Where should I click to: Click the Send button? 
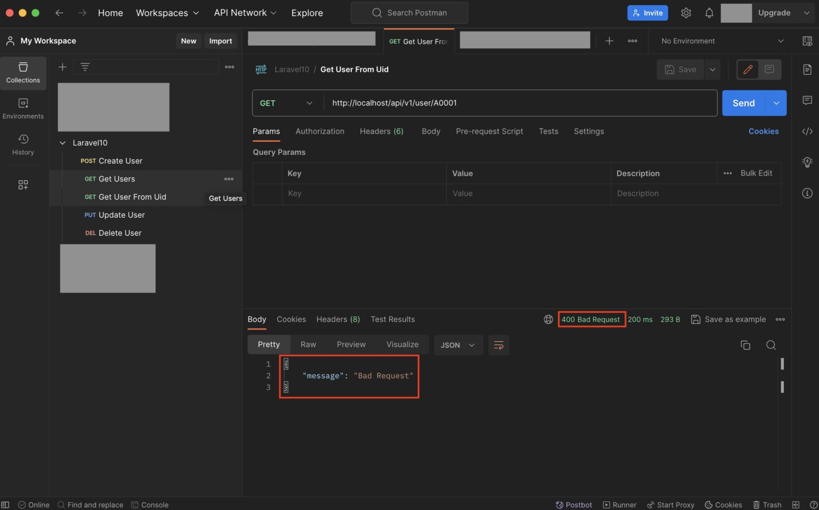(x=743, y=103)
